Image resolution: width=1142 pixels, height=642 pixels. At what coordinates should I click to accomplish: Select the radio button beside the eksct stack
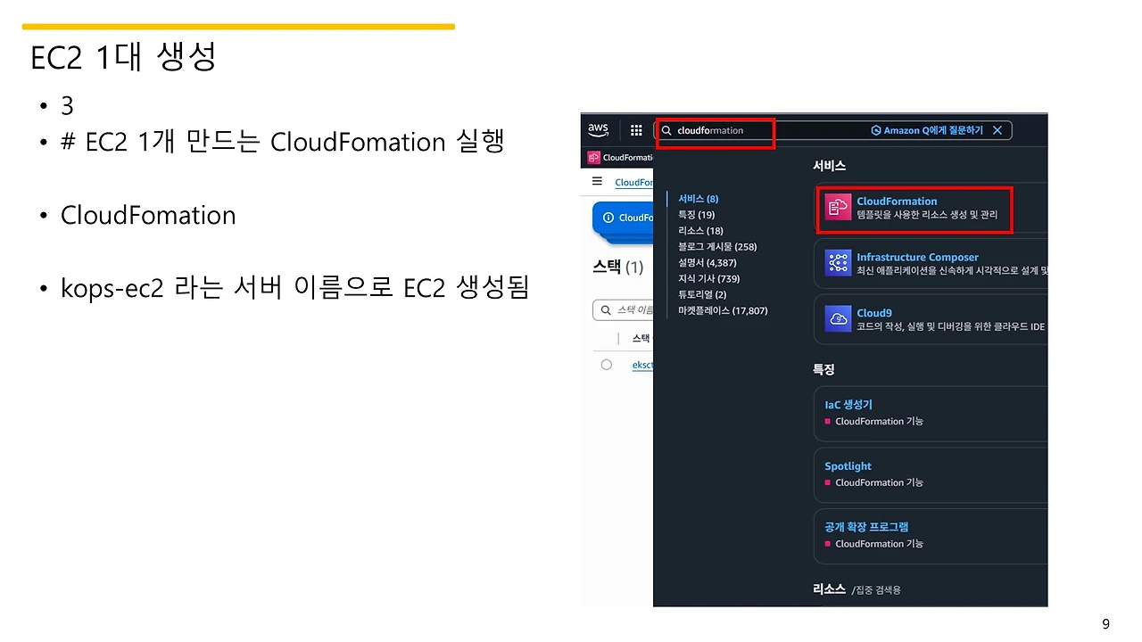[606, 364]
